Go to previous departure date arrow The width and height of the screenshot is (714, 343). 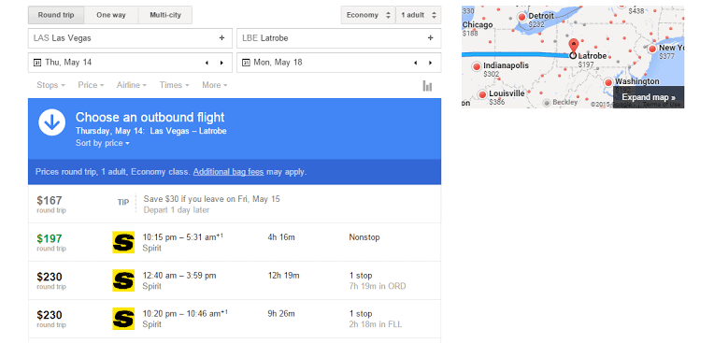click(x=207, y=63)
